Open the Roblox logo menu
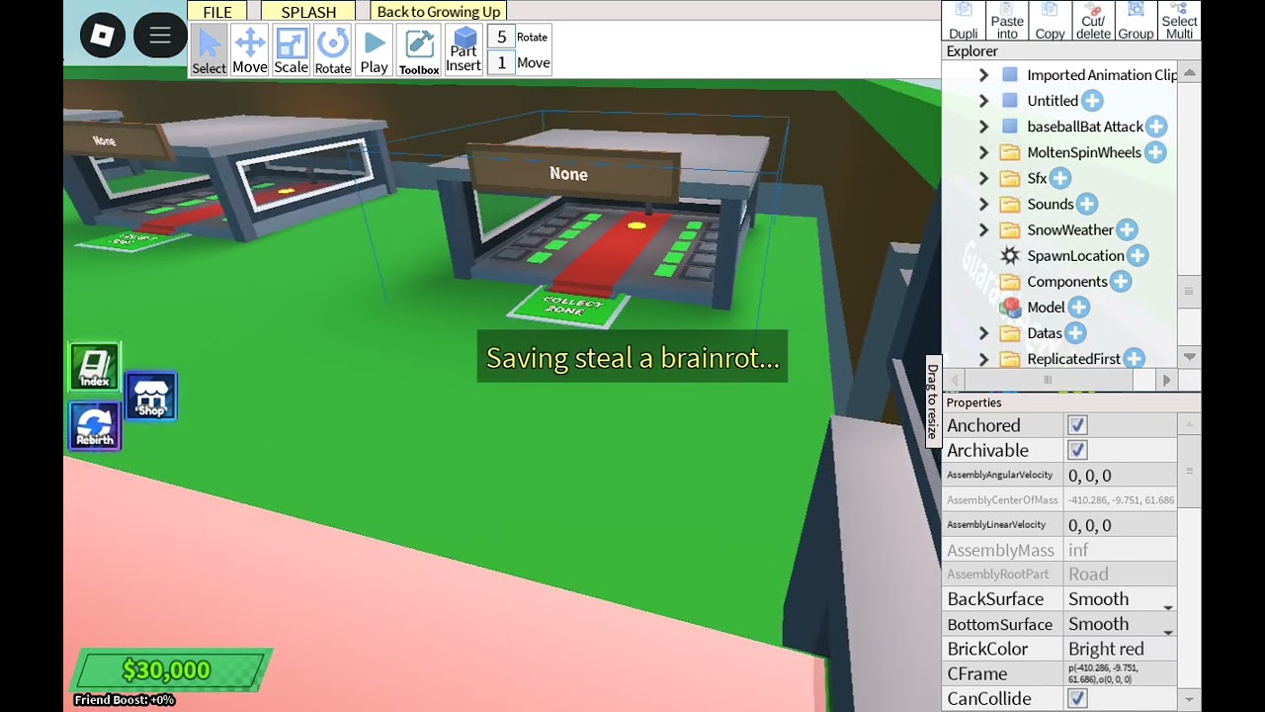This screenshot has width=1265, height=712. pos(103,38)
